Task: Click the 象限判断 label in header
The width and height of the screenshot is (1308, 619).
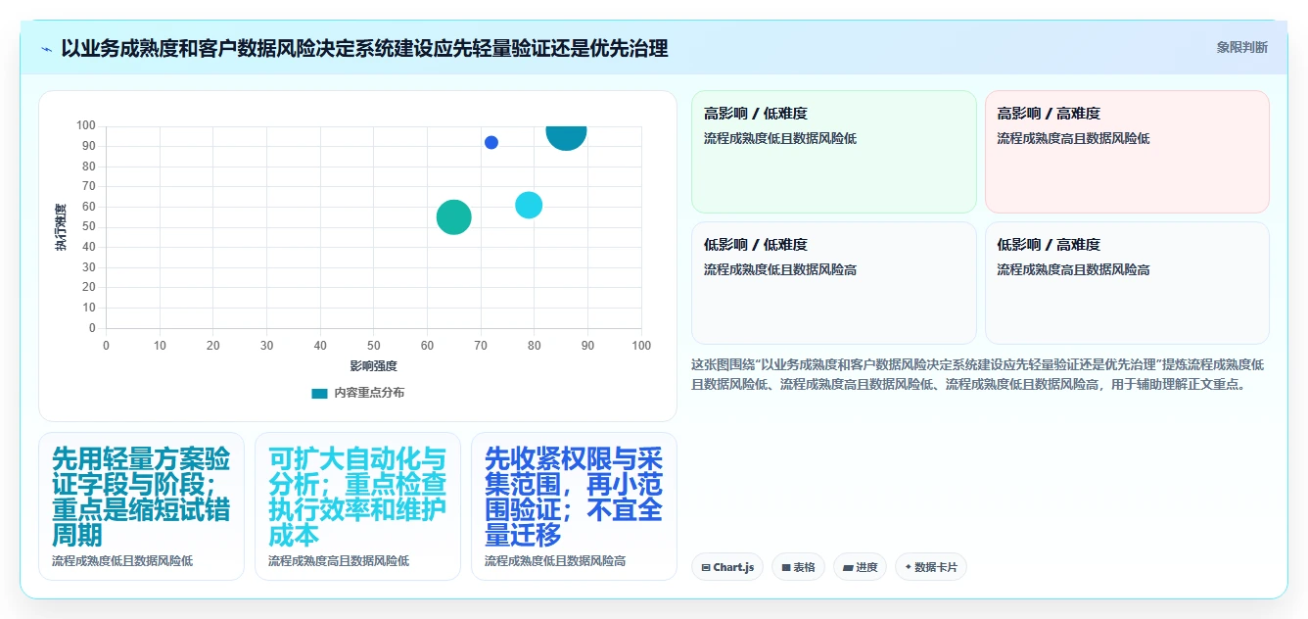Action: (x=1242, y=47)
